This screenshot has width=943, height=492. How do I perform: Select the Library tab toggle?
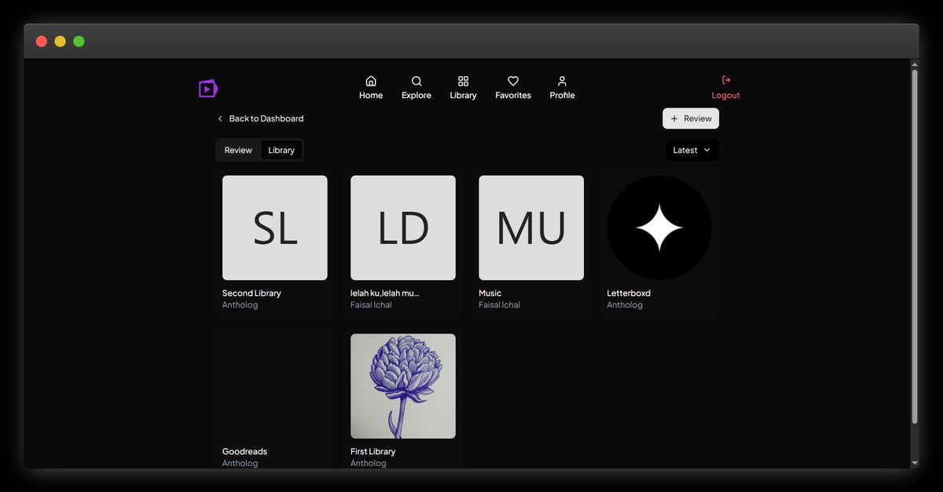pyautogui.click(x=281, y=150)
